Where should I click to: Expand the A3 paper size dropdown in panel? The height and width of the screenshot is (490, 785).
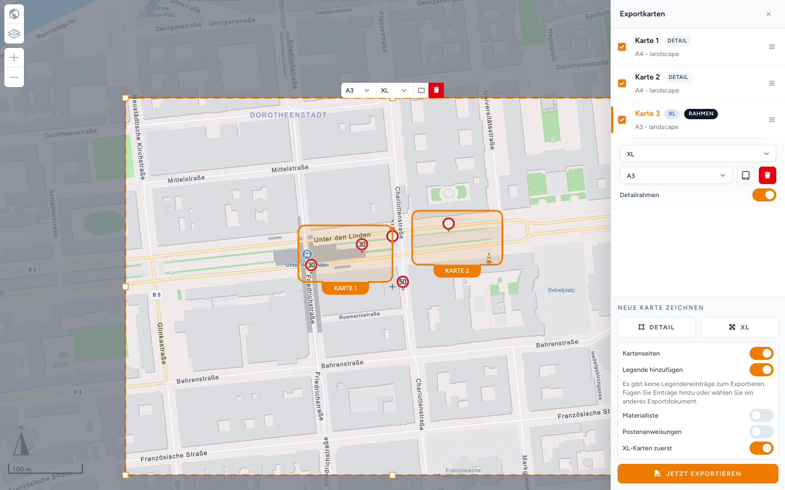coord(676,175)
